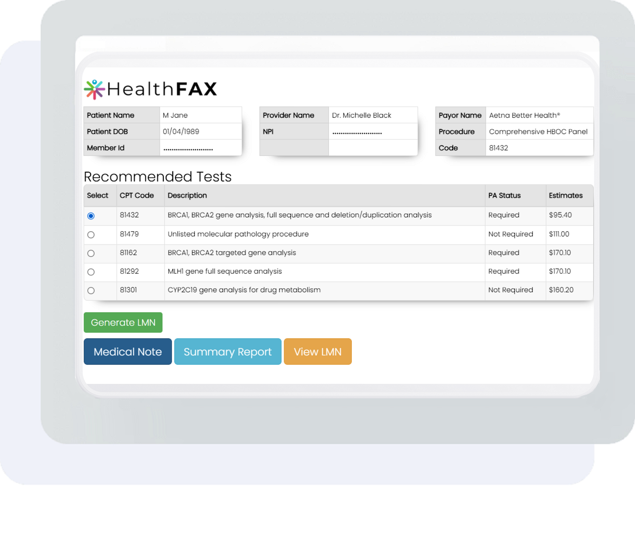Select the radio button for CPT 81479
Viewport: 635px width, 537px height.
coord(91,235)
